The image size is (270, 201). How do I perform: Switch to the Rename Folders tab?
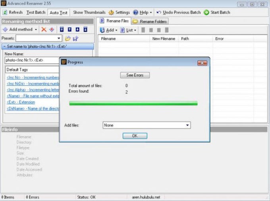tap(150, 21)
